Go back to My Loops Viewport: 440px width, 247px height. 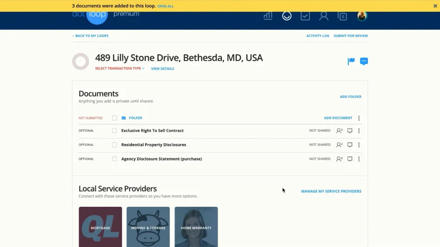[91, 36]
